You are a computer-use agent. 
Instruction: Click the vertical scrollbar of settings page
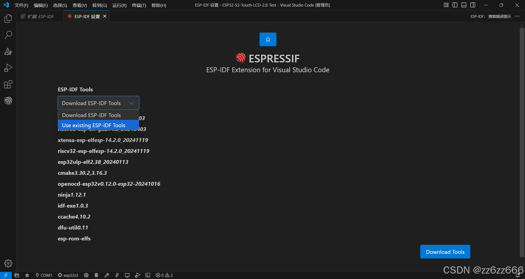(522, 142)
